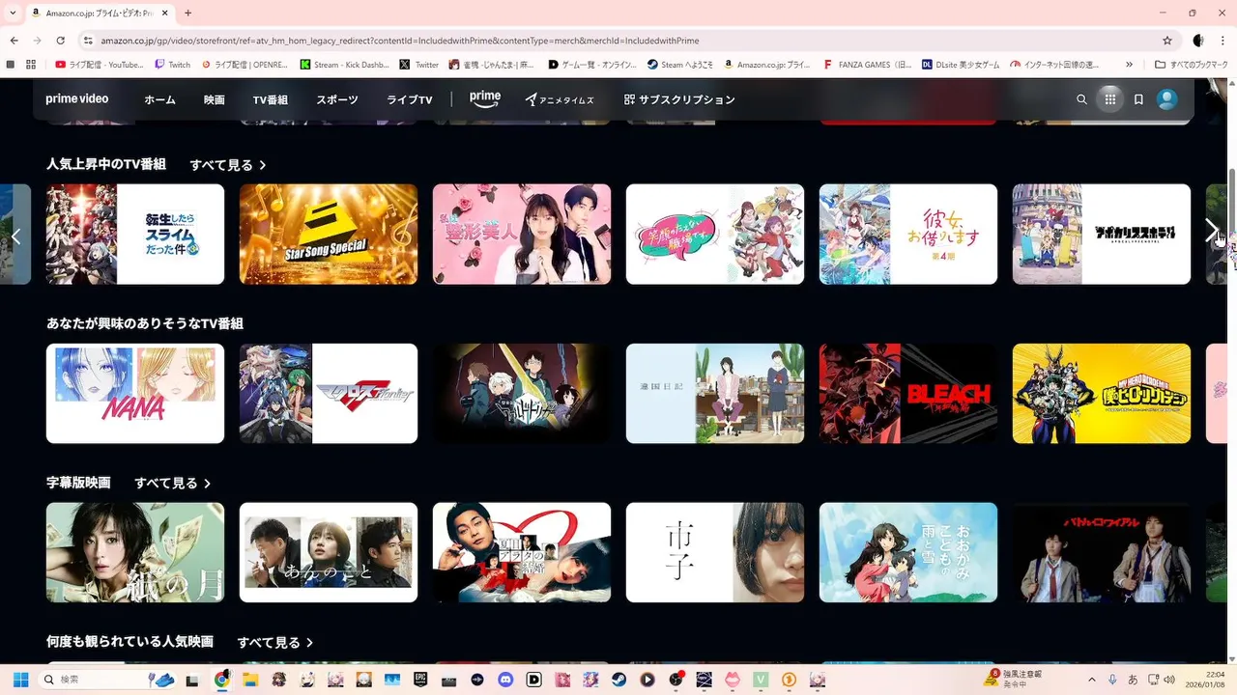
Task: Open アポカリプスホテル thumbnail
Action: 1102,235
